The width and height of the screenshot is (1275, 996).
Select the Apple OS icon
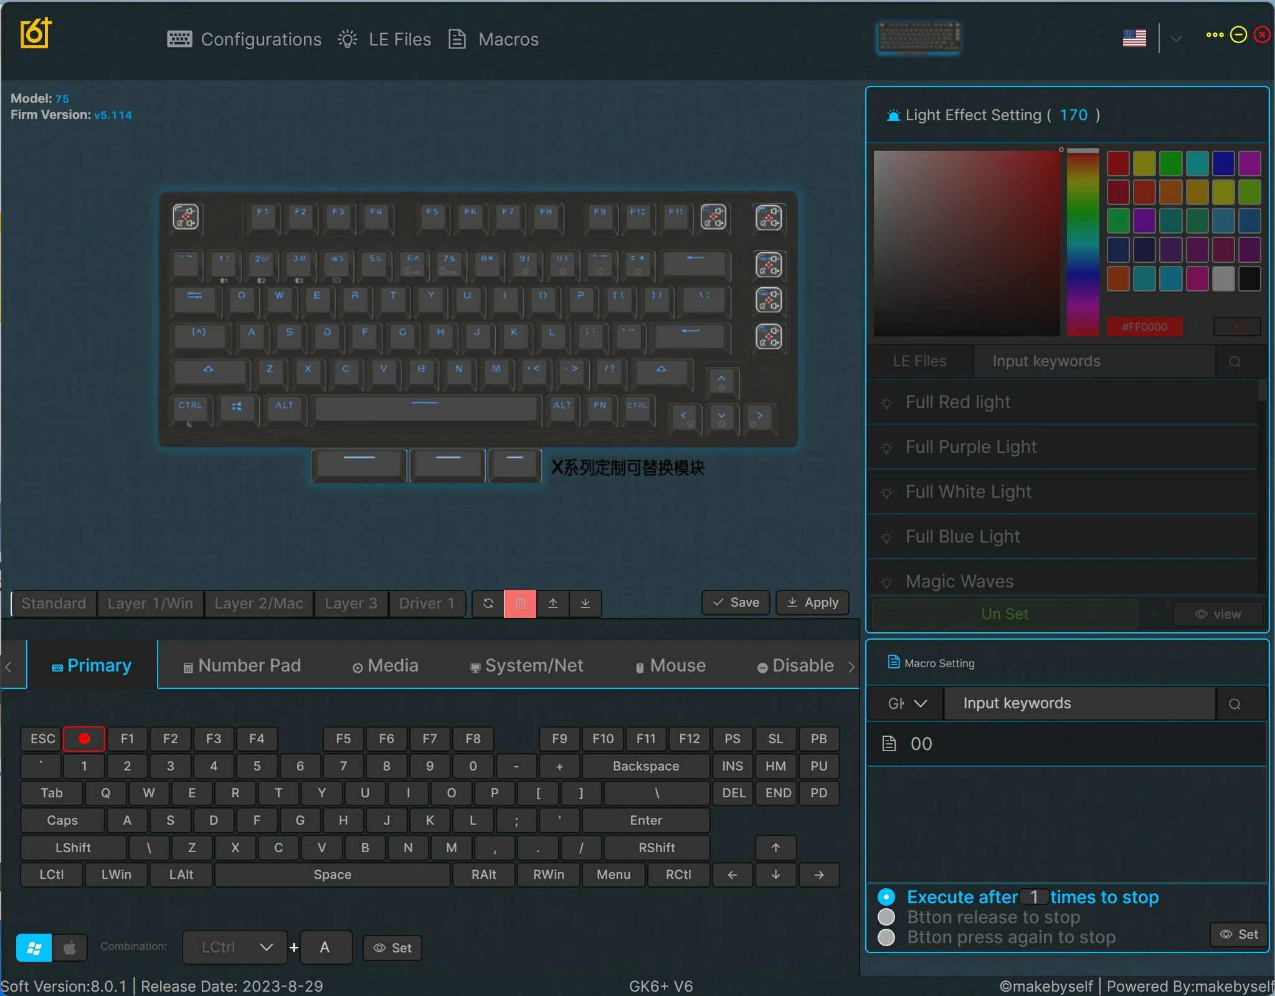click(x=70, y=947)
